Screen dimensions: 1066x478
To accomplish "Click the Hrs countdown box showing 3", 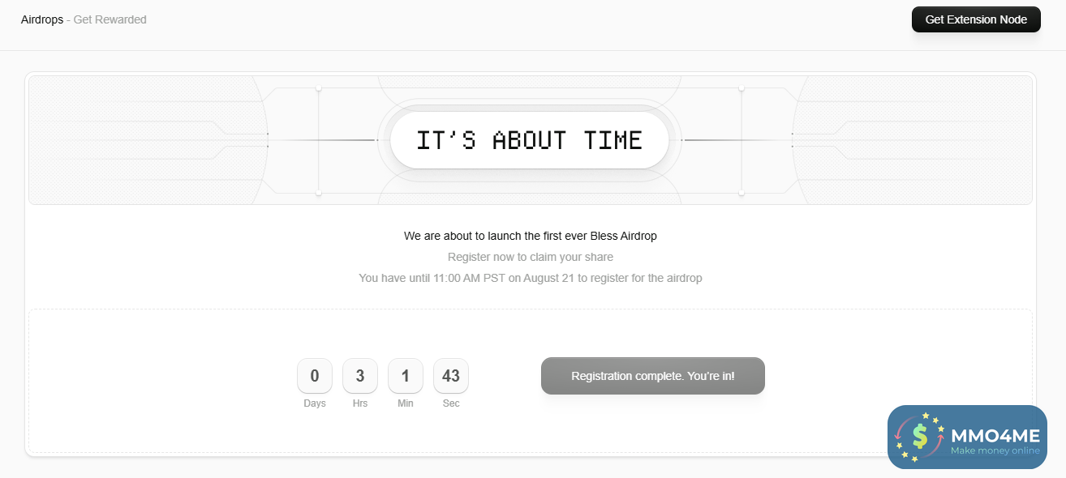I will tap(360, 376).
